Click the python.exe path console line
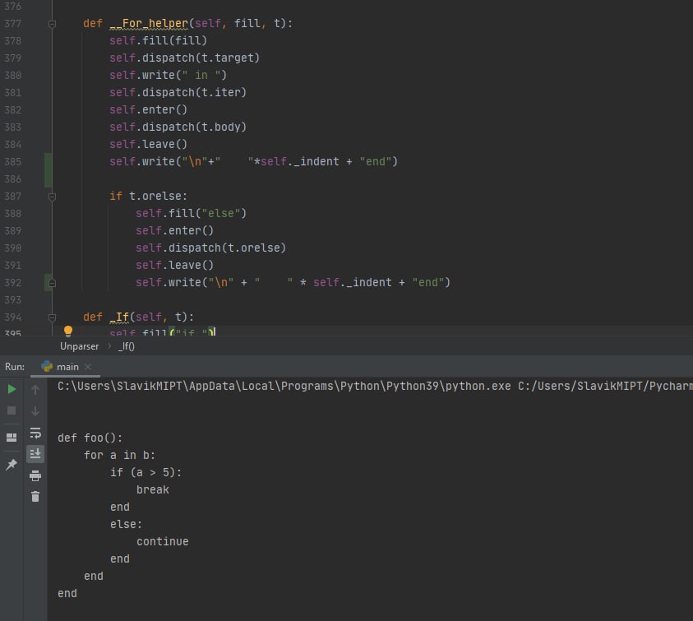Image resolution: width=693 pixels, height=621 pixels. [375, 386]
